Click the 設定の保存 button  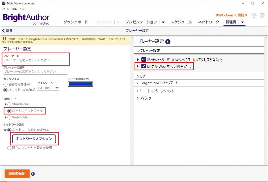coord(17,174)
